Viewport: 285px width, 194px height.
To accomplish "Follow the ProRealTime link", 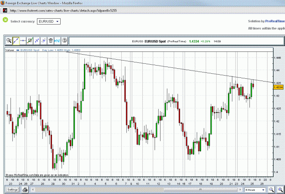I will (x=275, y=21).
